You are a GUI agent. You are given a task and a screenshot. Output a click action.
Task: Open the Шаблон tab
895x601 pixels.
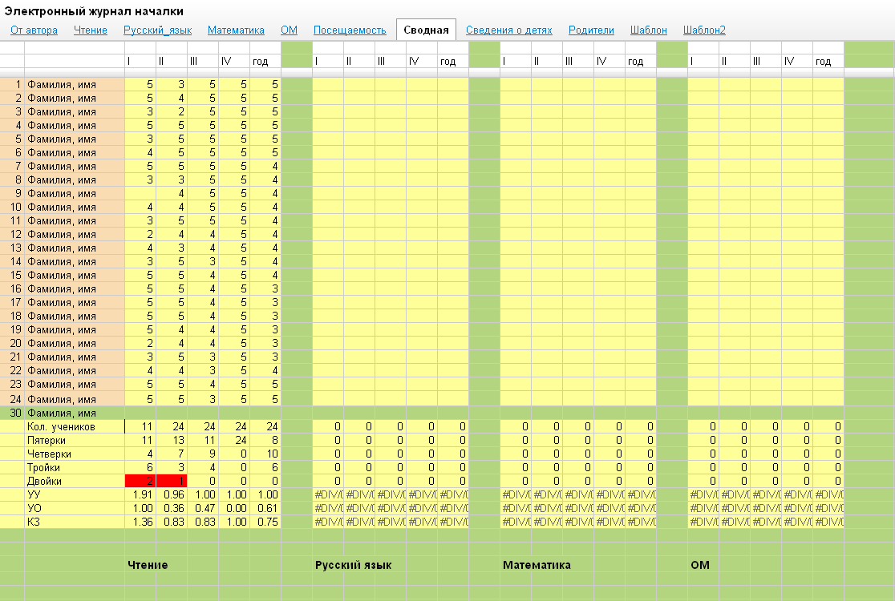click(649, 30)
